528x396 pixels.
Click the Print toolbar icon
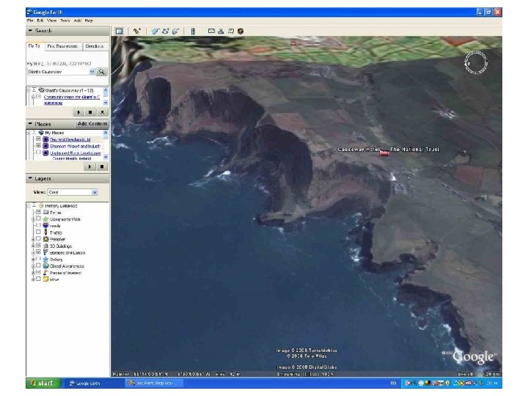[x=221, y=32]
